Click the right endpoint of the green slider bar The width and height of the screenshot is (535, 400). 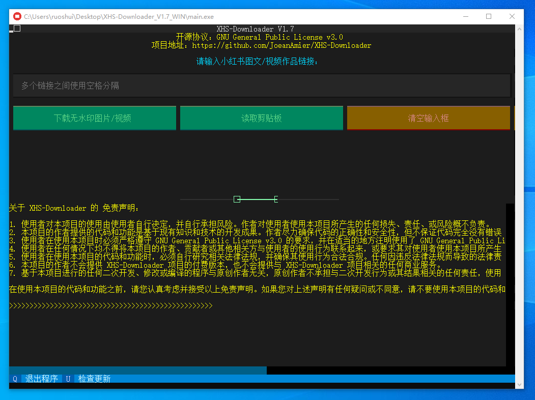point(275,199)
